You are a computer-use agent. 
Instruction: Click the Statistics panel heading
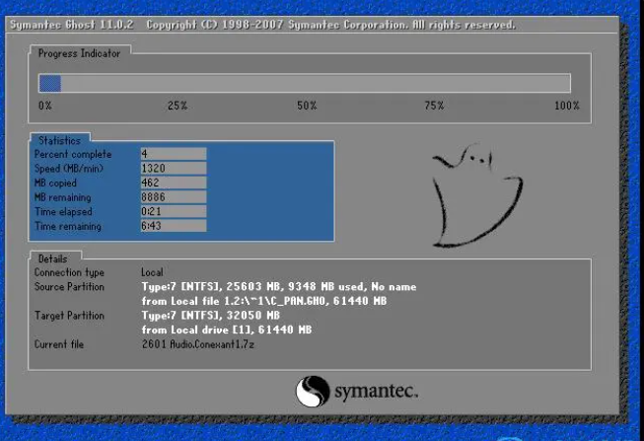pos(59,141)
